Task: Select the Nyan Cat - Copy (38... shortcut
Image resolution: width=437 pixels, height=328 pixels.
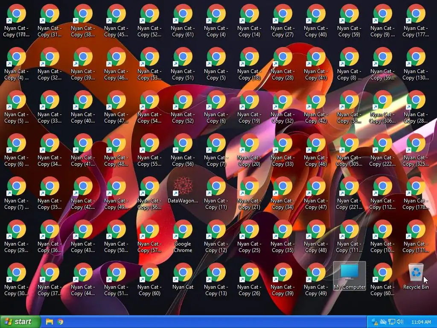Action: click(83, 21)
